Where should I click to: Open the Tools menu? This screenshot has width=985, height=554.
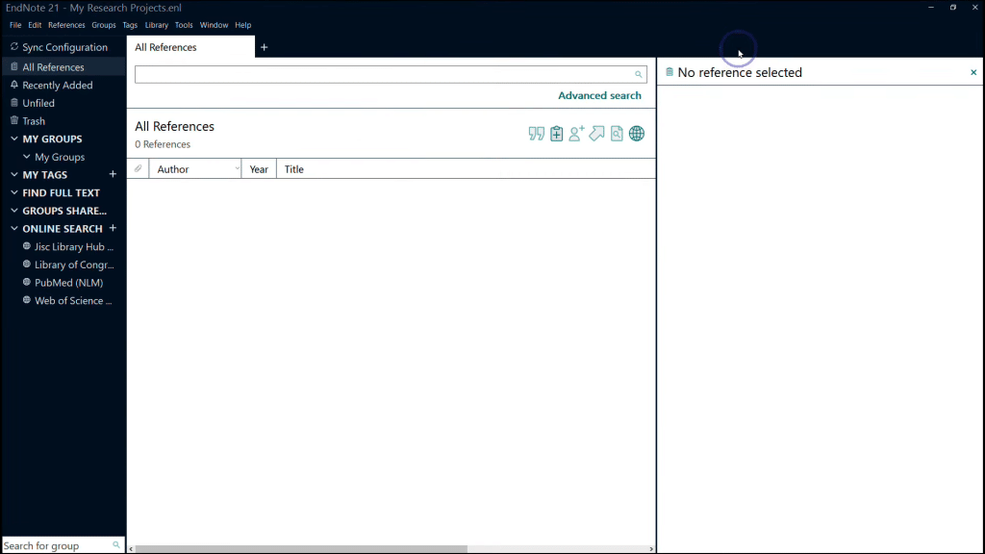(x=184, y=25)
